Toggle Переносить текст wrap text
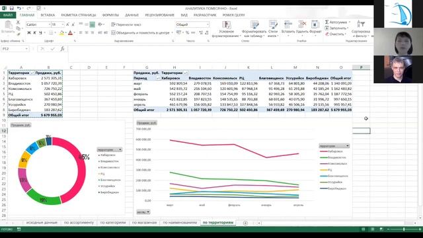 tap(126, 24)
